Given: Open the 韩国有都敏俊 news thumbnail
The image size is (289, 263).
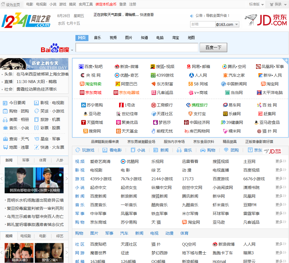Looking at the screenshot, I should (34, 180).
